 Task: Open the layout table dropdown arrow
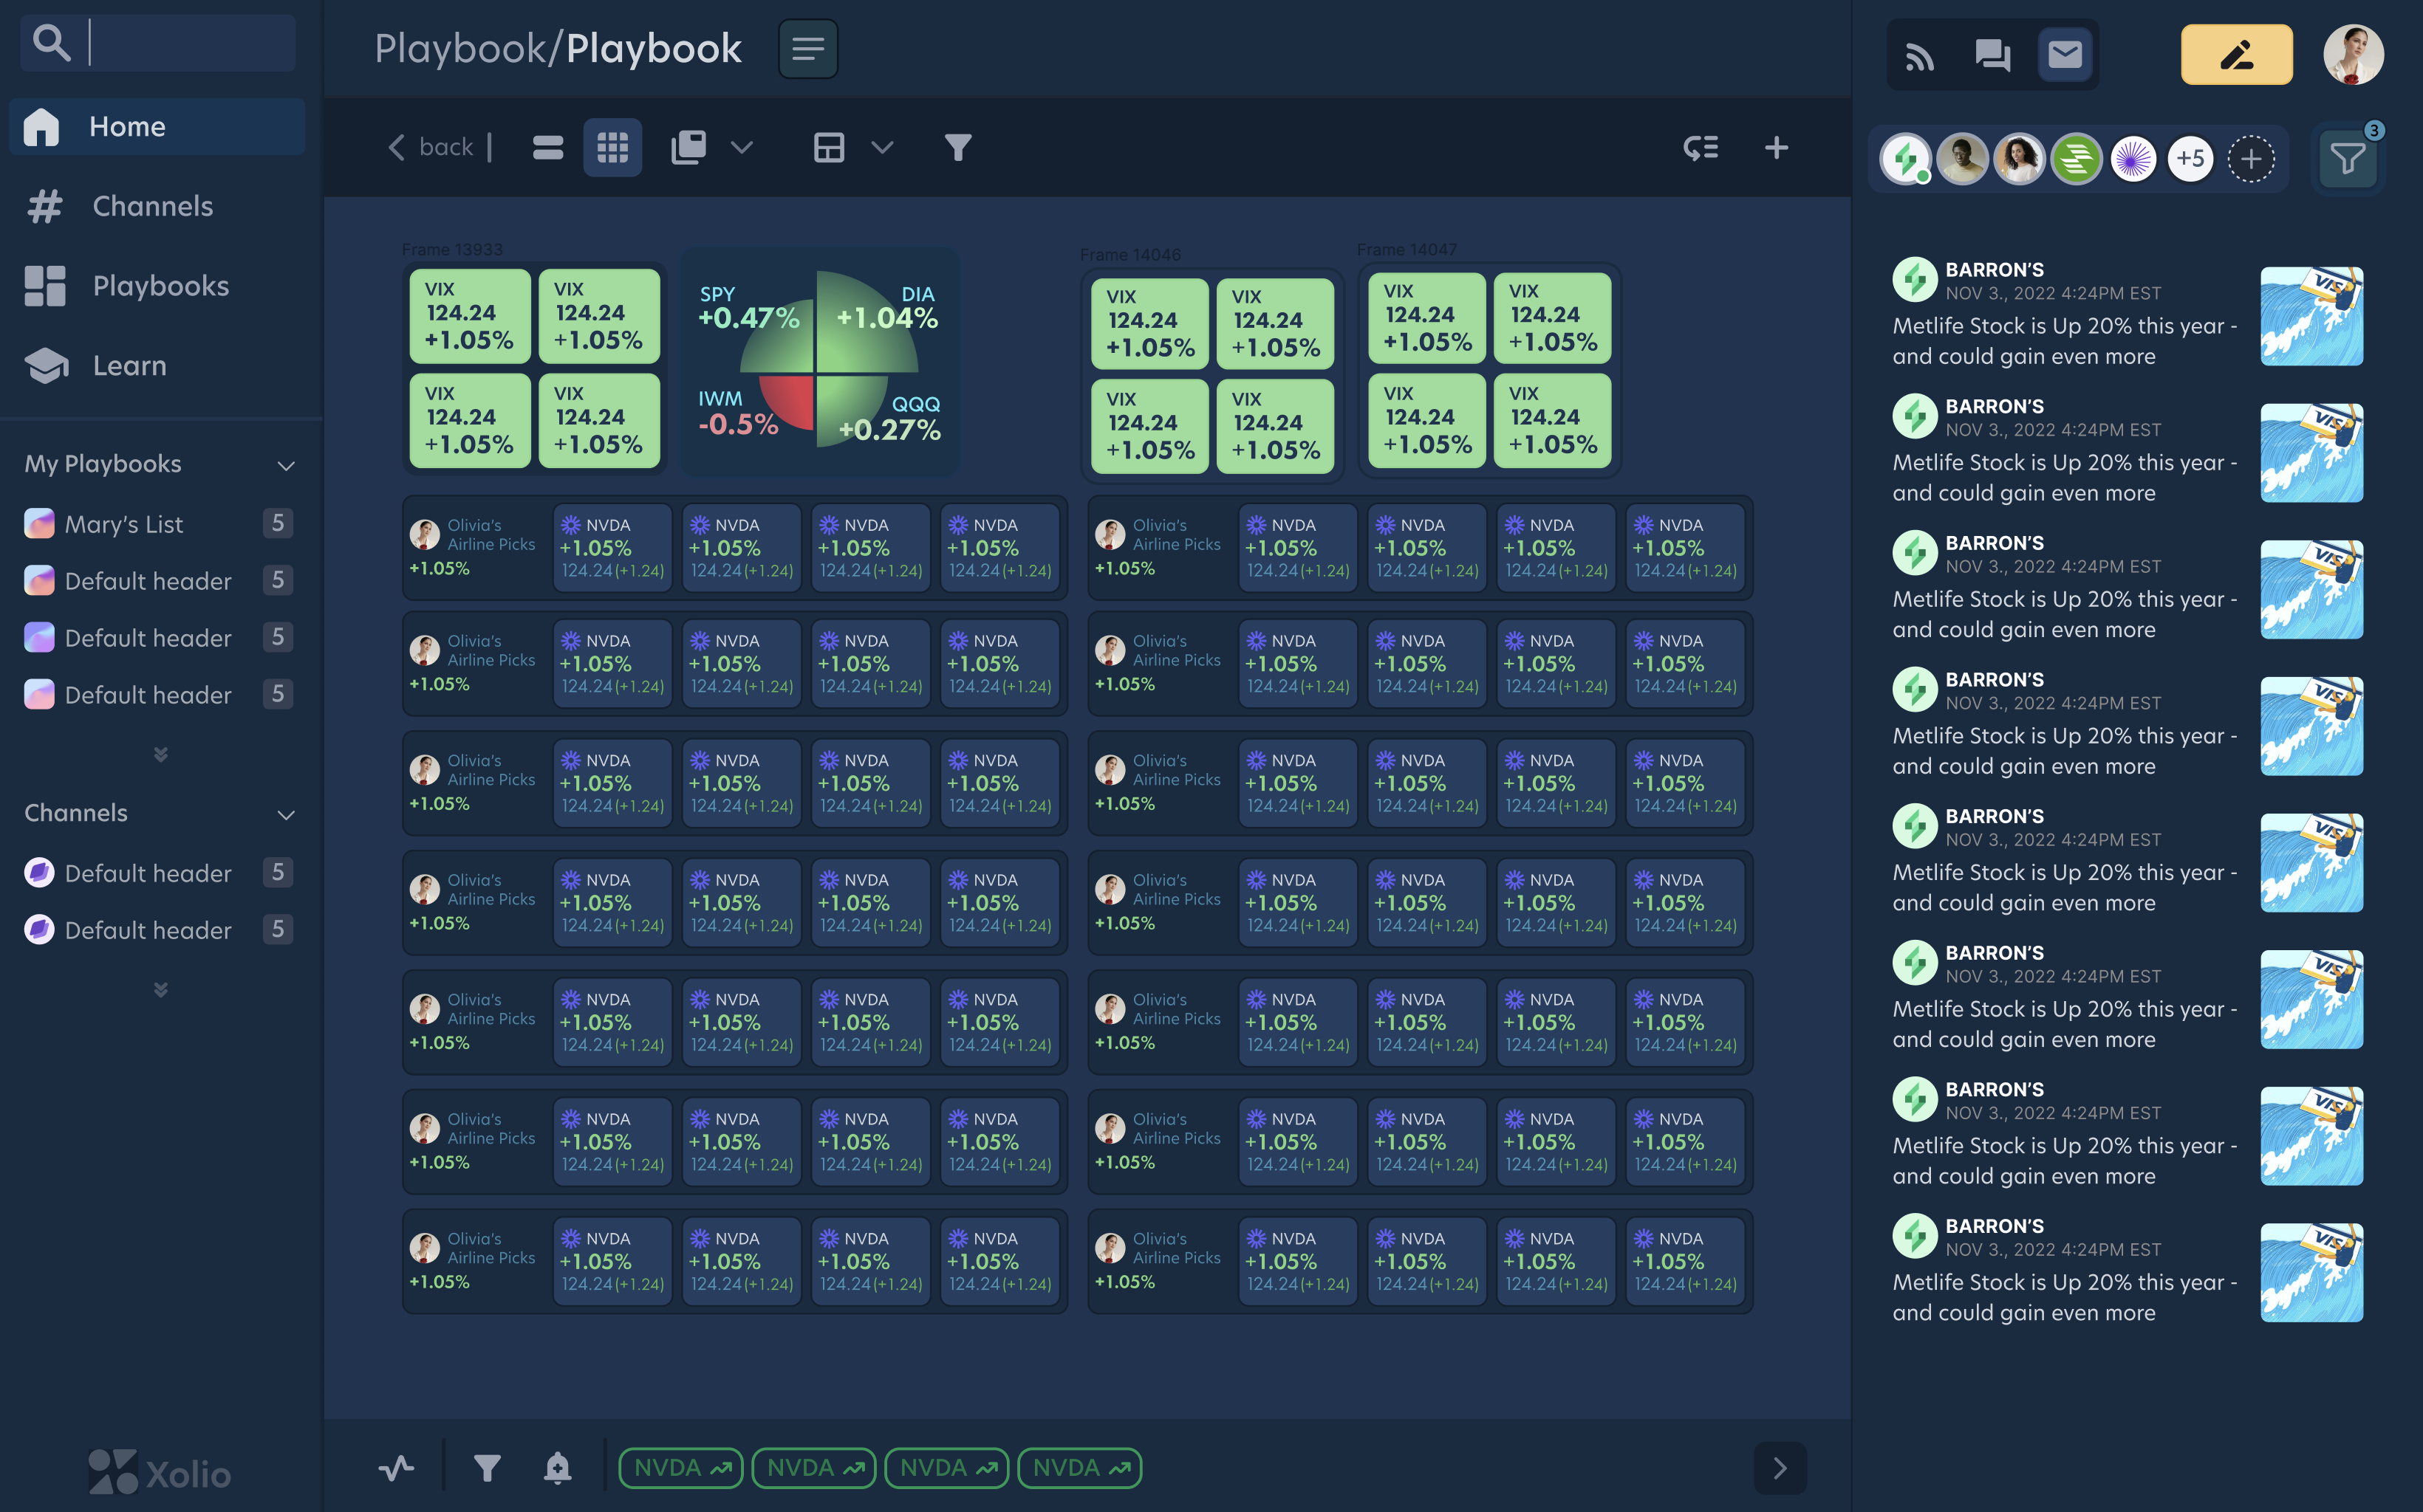click(881, 148)
